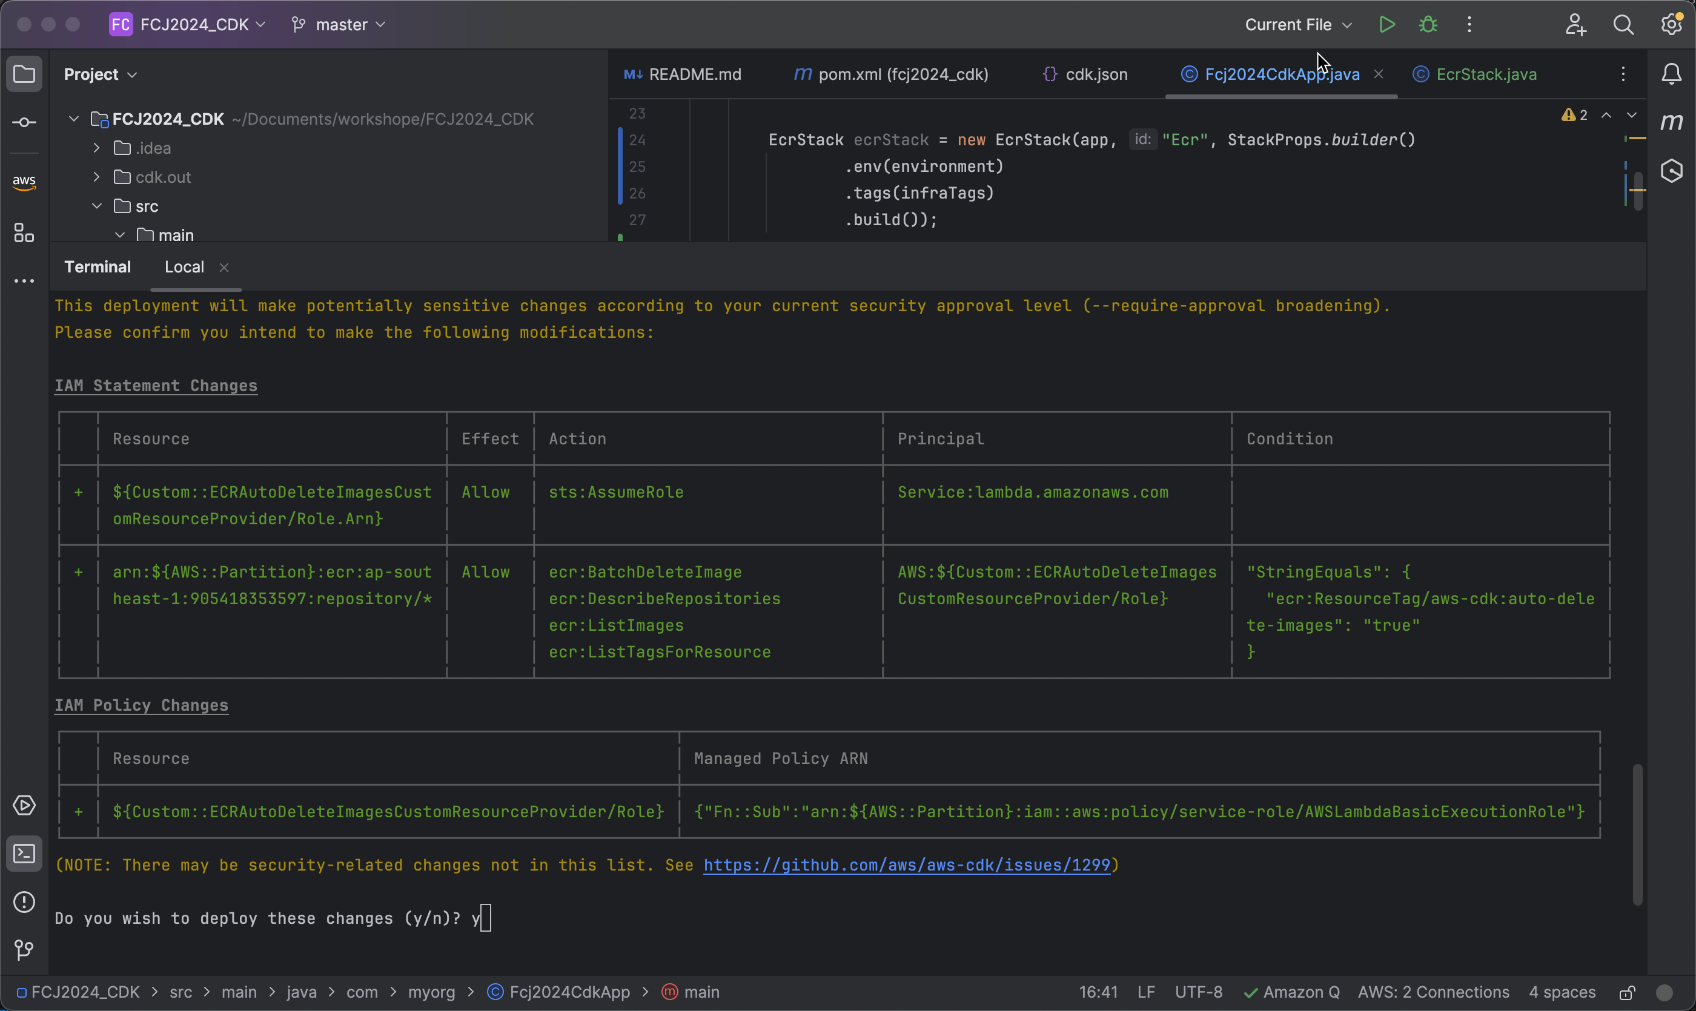
Task: Open IDE settings gear menu
Action: (1671, 25)
